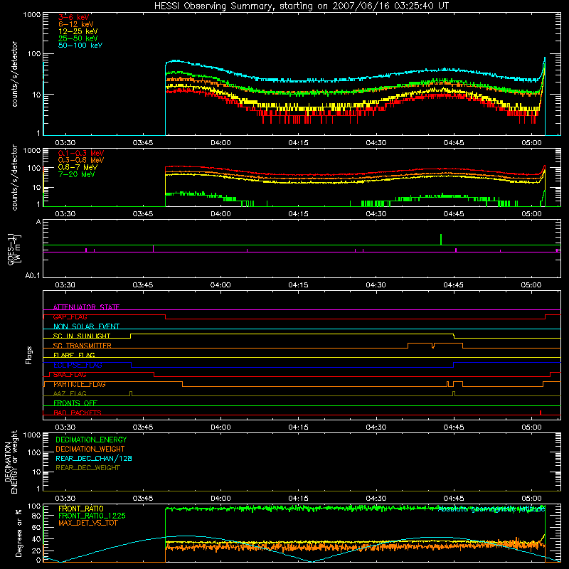Click the 04:15 tick label under MeV plot

pos(298,214)
